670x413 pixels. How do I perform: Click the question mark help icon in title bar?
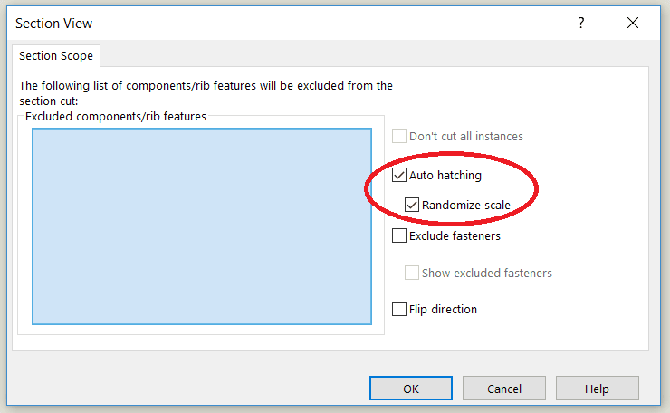(580, 23)
